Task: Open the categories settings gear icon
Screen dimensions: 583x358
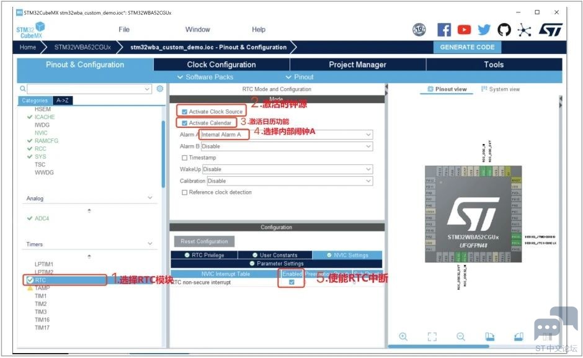Action: pyautogui.click(x=160, y=89)
